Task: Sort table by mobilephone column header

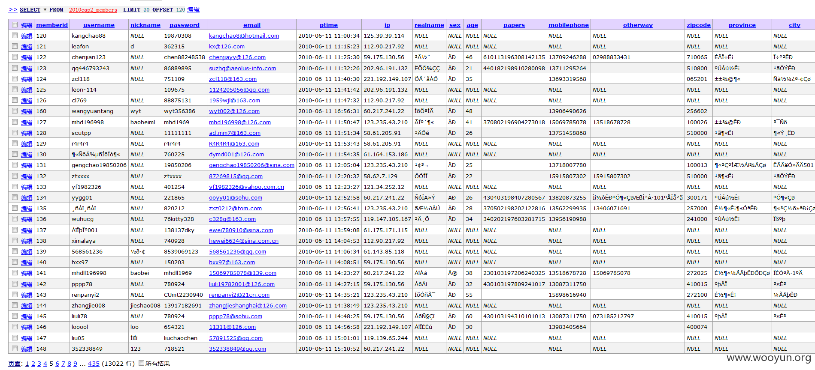Action: tap(569, 25)
